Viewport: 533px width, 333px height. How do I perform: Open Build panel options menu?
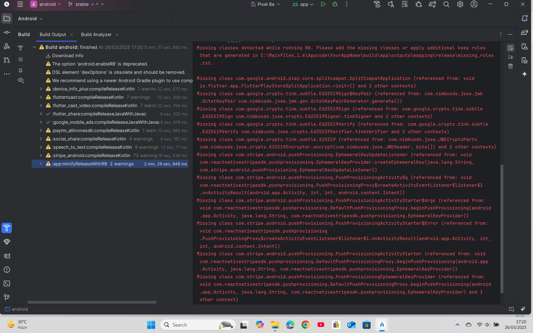pos(501,34)
